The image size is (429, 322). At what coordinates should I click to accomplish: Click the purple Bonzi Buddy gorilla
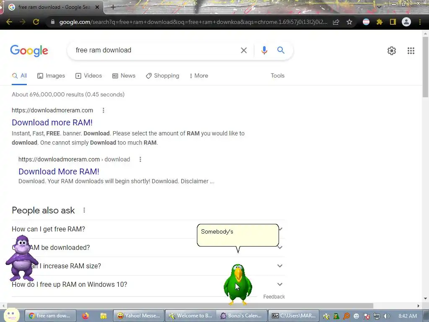pos(22,258)
